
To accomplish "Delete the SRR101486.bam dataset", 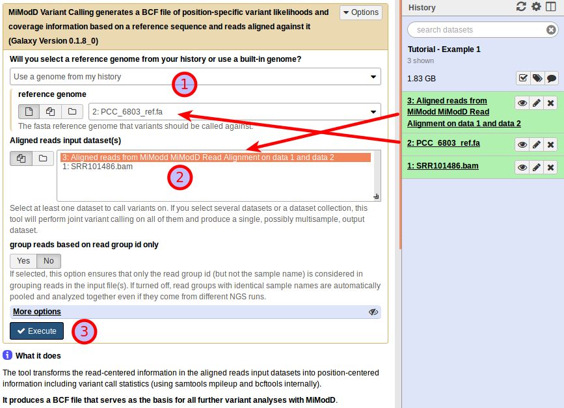I will tap(550, 167).
